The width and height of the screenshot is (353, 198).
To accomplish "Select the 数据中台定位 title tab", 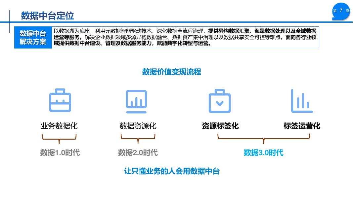I will point(48,15).
